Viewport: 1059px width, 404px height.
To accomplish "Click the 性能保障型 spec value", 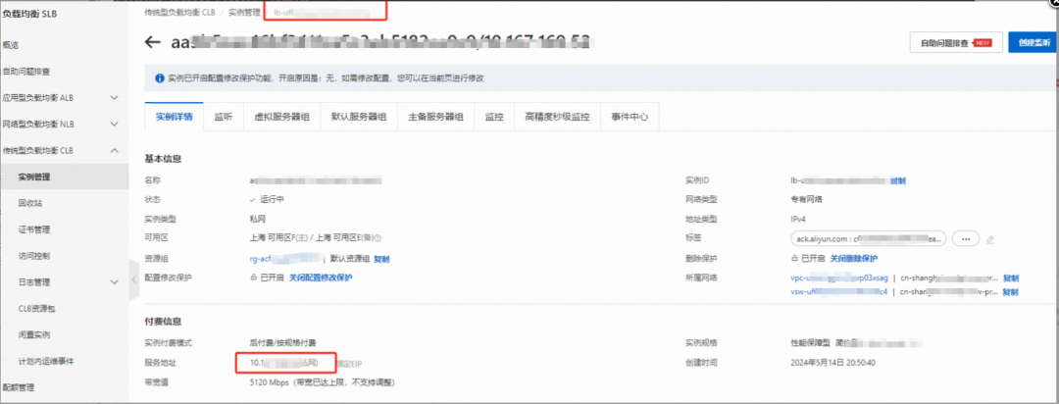I will tap(811, 343).
